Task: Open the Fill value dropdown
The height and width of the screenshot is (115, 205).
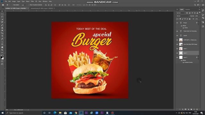Action: click(199, 19)
